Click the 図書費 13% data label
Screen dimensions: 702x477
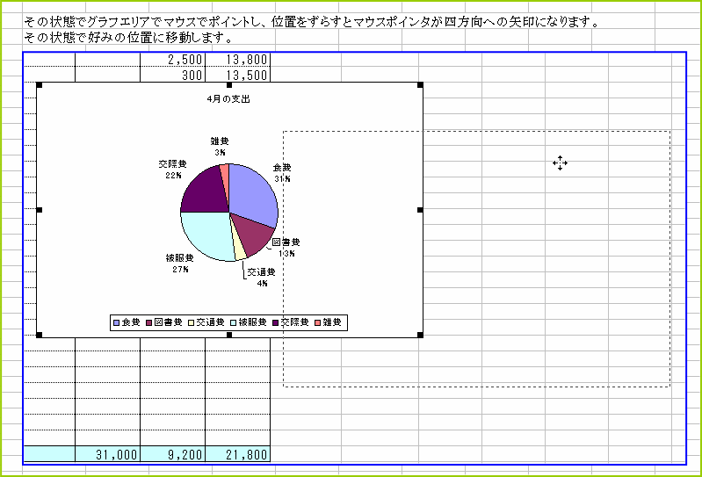[x=286, y=248]
